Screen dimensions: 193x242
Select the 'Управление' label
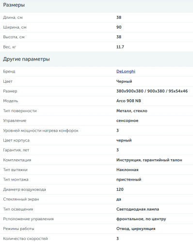click(15, 121)
